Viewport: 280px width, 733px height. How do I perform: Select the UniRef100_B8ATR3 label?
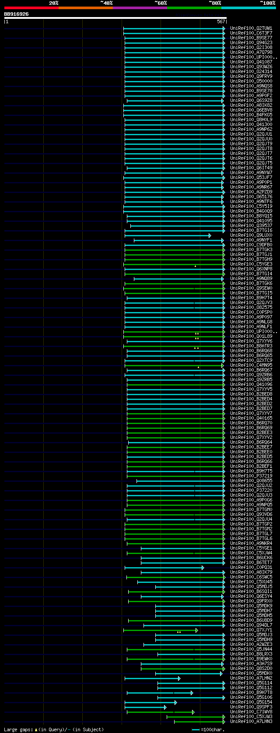251,346
